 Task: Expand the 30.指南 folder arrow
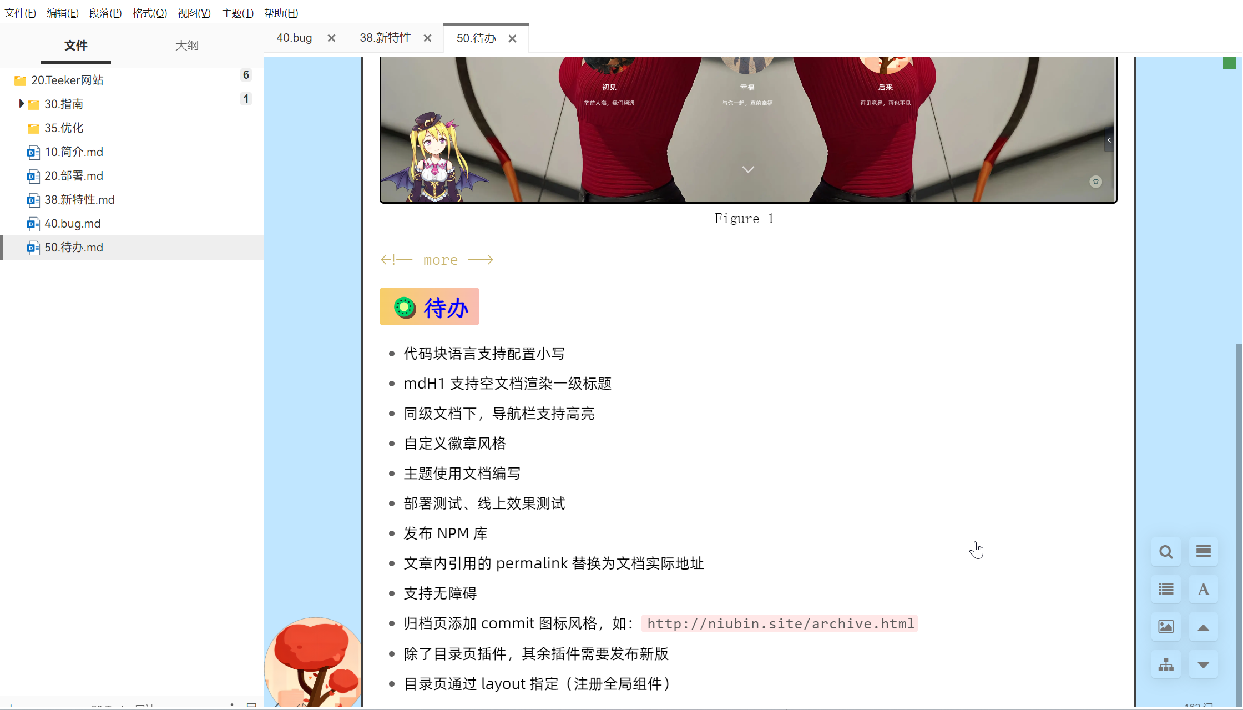(x=21, y=103)
